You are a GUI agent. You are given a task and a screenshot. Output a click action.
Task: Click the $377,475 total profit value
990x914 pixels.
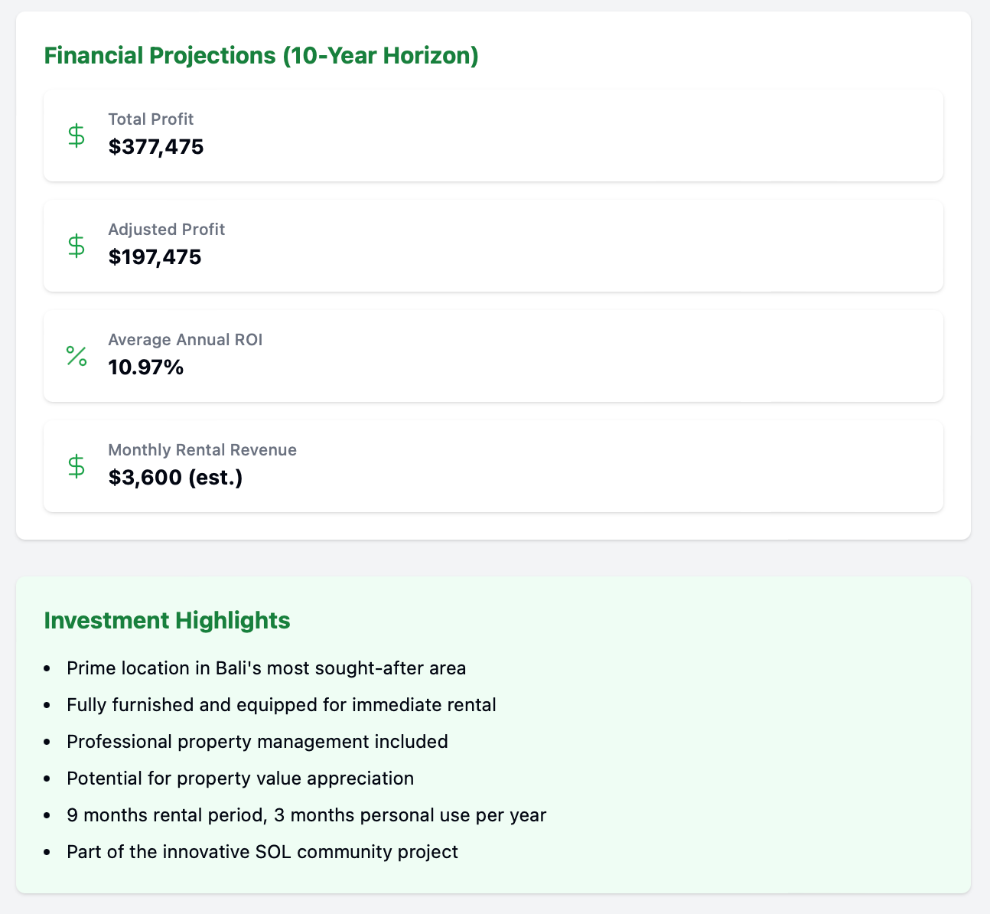tap(156, 147)
